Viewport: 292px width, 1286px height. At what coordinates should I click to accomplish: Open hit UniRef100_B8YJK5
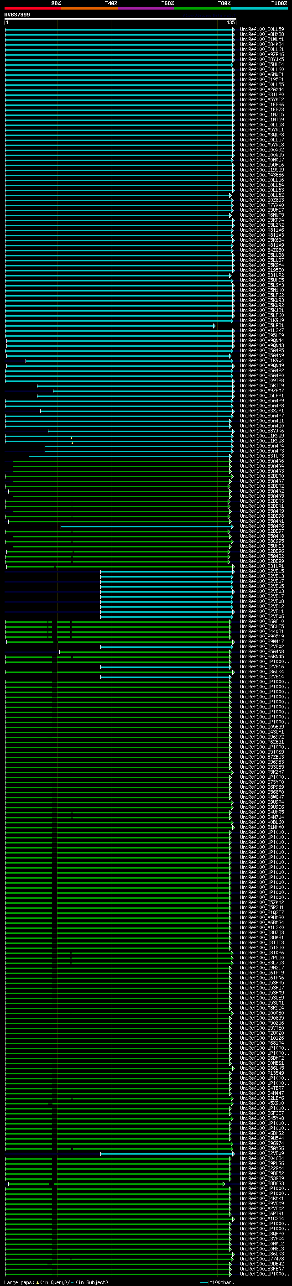(261, 59)
